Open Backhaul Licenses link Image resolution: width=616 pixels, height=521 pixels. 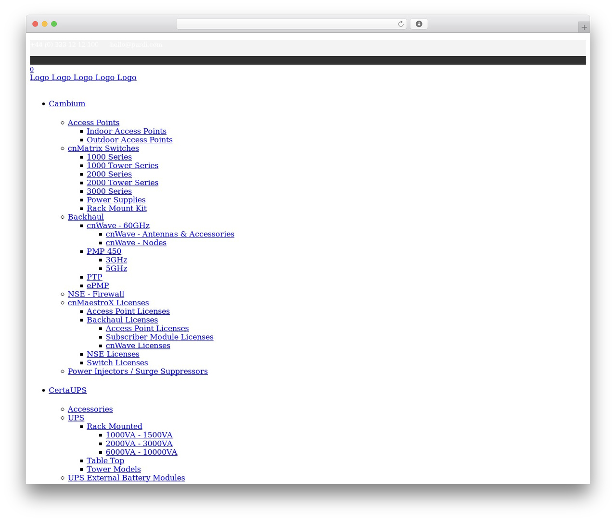pos(122,321)
